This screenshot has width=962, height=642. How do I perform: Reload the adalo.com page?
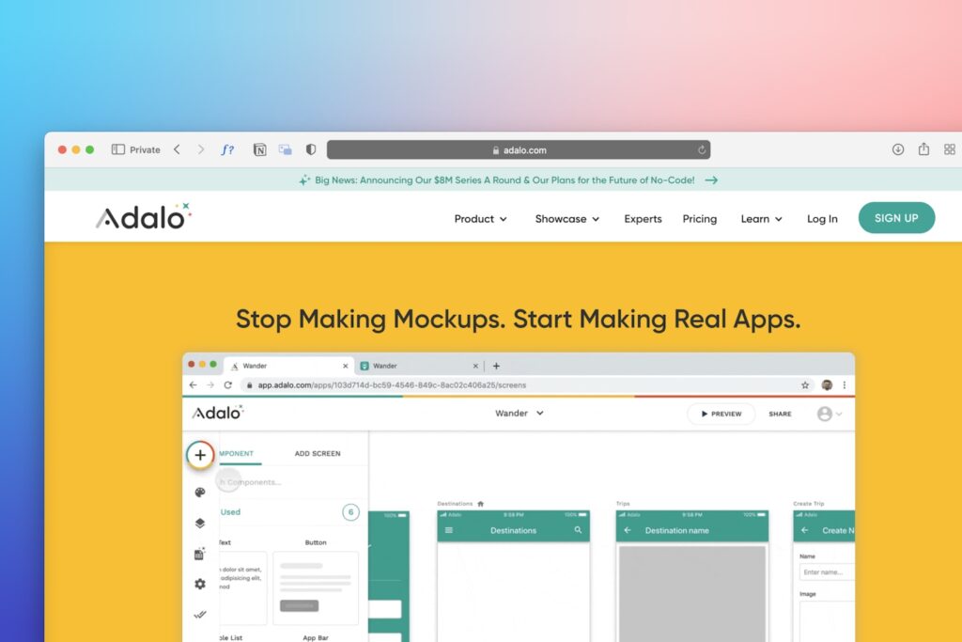point(701,149)
